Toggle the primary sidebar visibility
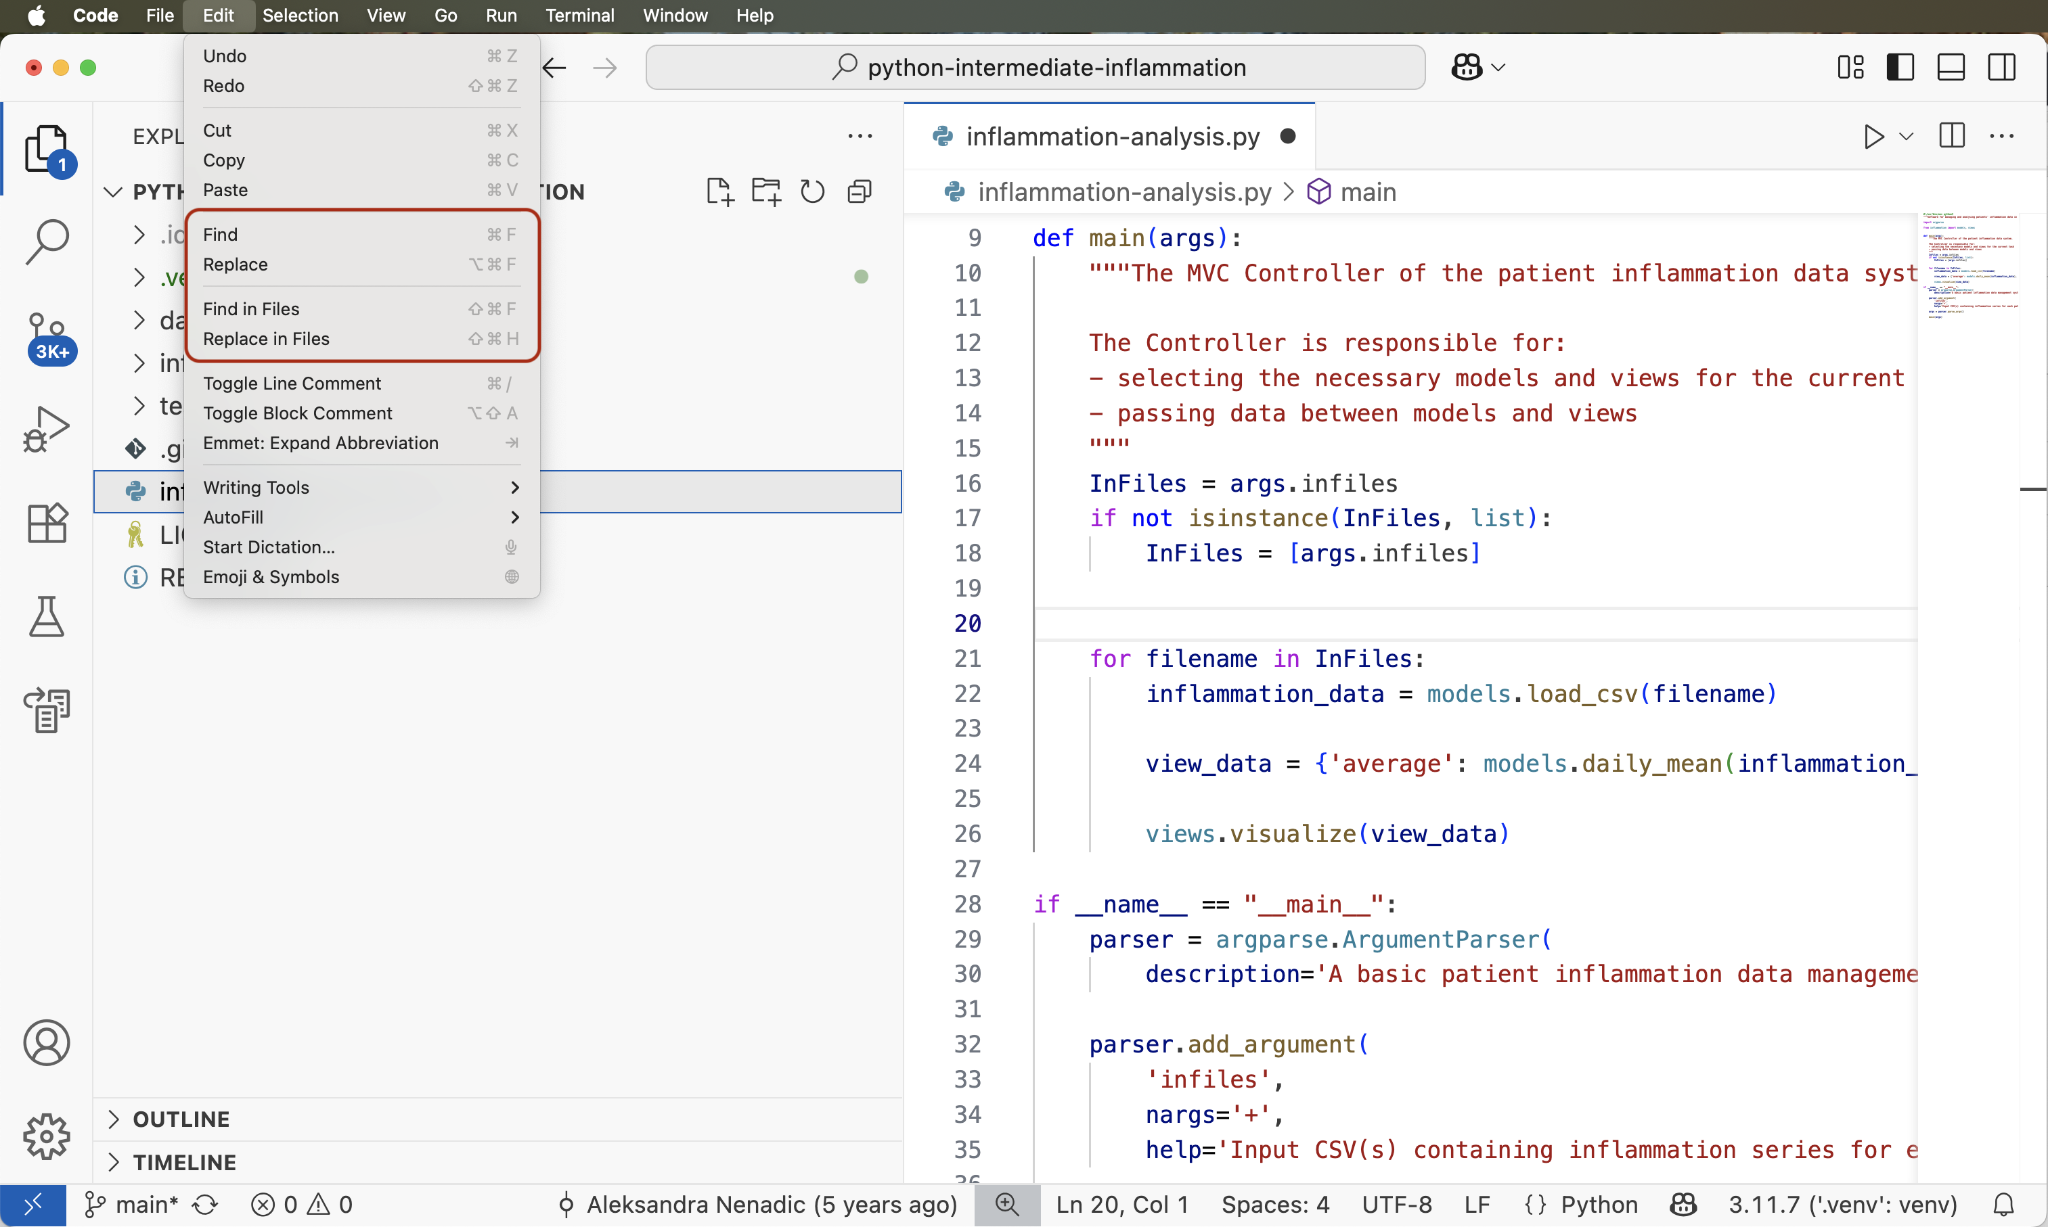The height and width of the screenshot is (1227, 2048). [x=1900, y=66]
